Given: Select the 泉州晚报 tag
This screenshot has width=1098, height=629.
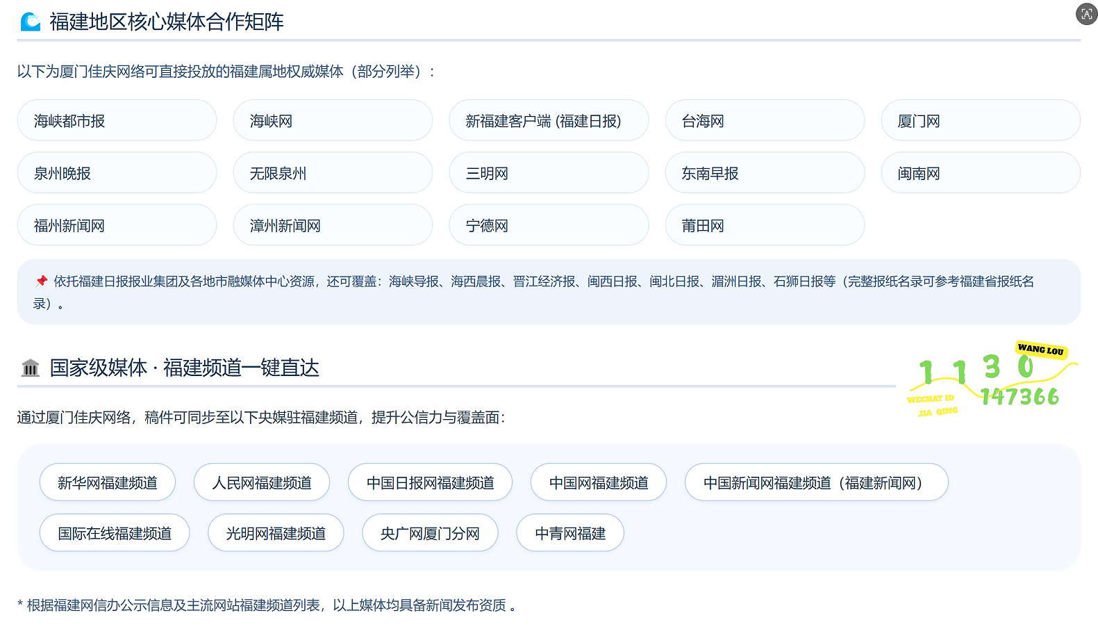Looking at the screenshot, I should 117,173.
